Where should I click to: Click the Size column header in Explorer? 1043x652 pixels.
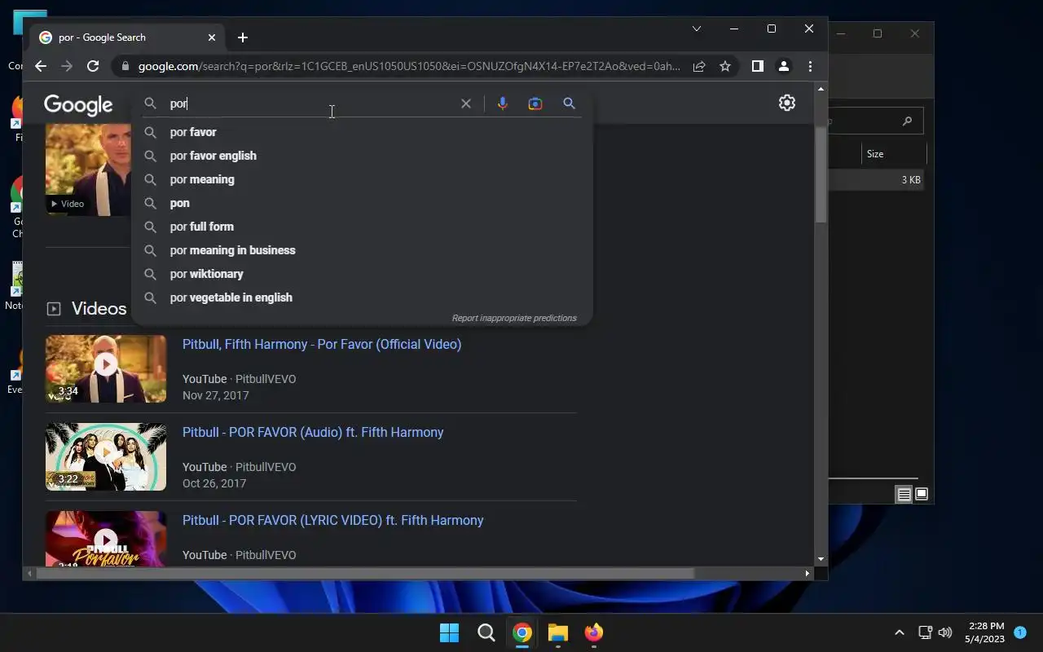pyautogui.click(x=894, y=154)
